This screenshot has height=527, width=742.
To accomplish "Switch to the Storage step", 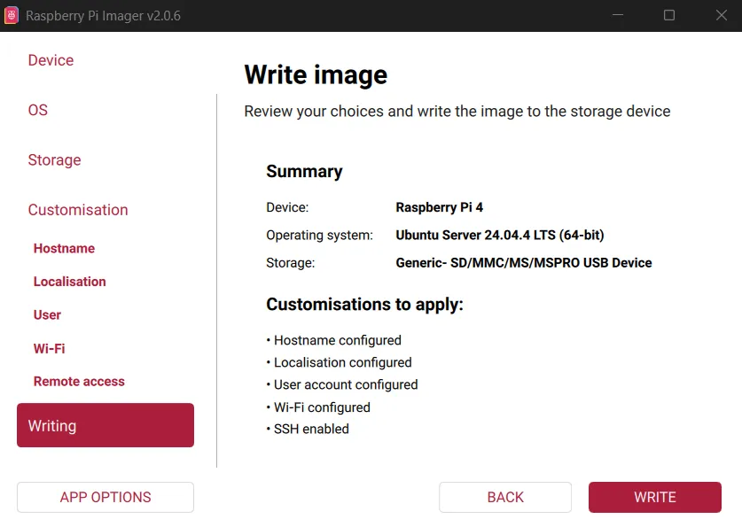I will tap(54, 160).
